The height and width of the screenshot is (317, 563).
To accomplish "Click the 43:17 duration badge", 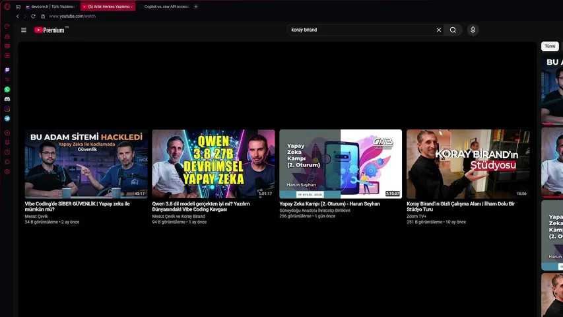I will (x=139, y=194).
